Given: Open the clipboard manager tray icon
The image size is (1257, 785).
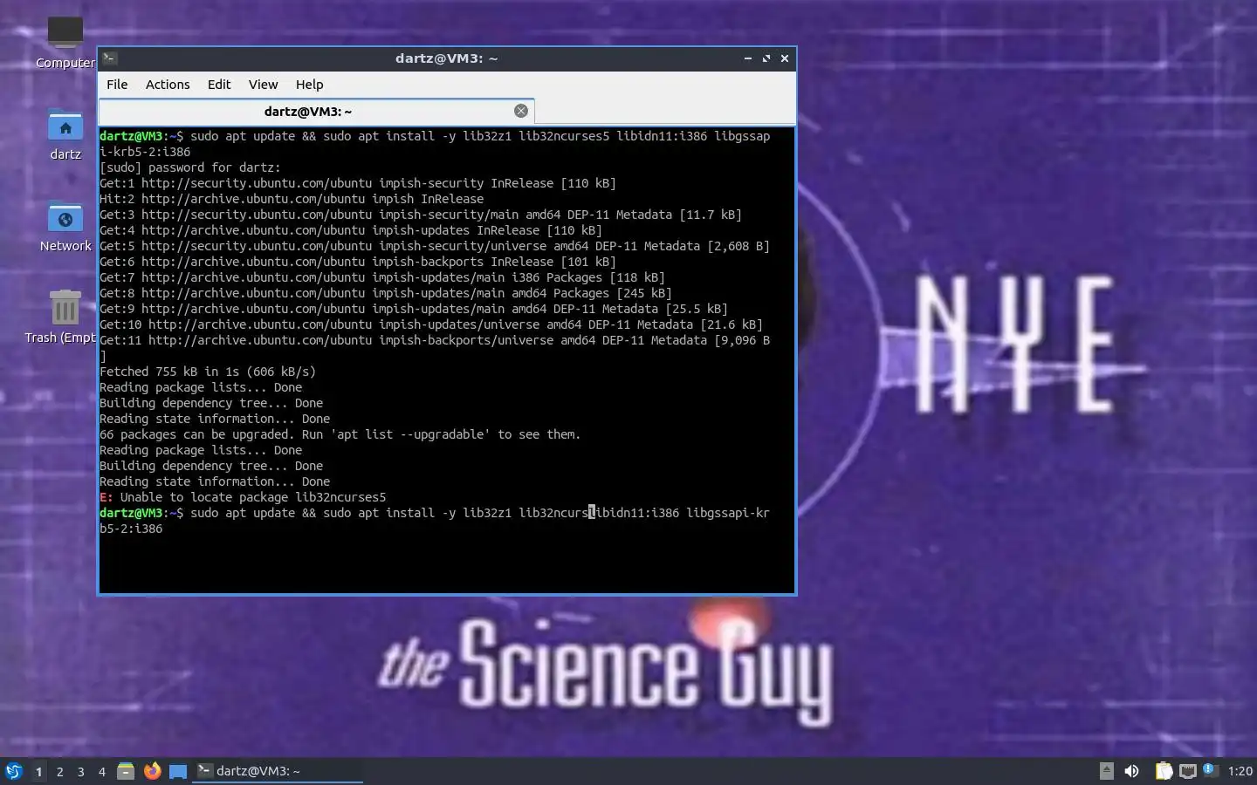Looking at the screenshot, I should click(x=1164, y=771).
